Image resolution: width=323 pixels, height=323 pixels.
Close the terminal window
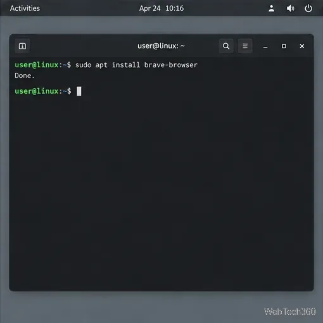pyautogui.click(x=302, y=46)
